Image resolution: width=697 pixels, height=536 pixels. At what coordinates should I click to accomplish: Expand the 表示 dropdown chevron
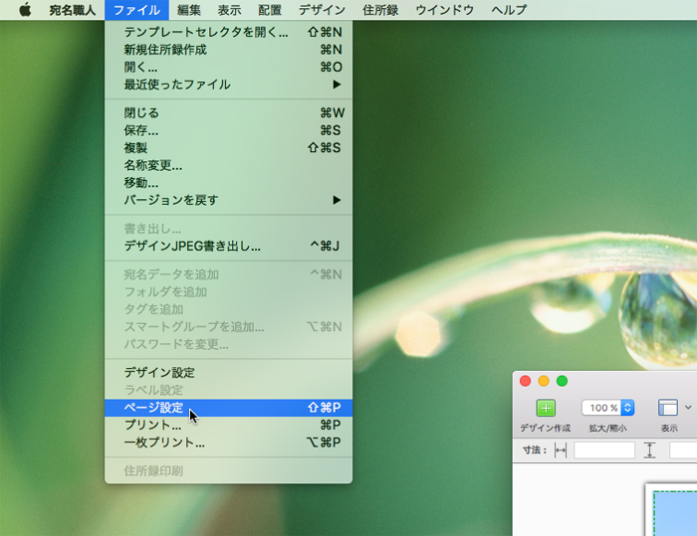point(688,408)
